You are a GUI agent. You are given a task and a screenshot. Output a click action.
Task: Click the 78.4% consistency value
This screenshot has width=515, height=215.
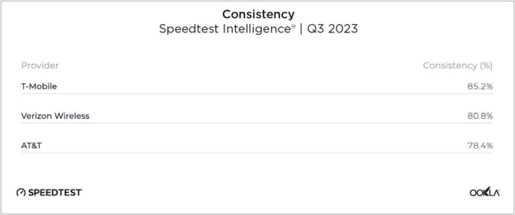(480, 146)
